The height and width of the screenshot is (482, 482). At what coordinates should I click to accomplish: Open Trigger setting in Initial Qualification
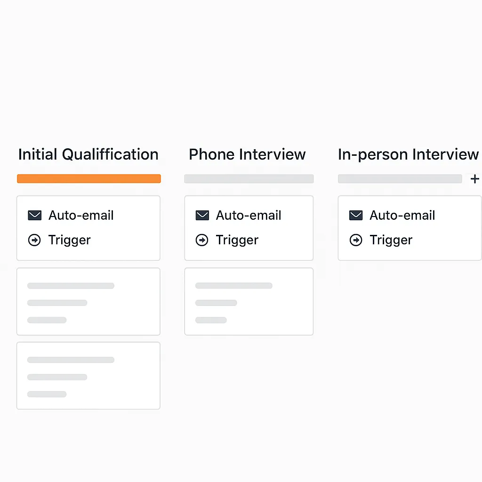pos(69,240)
